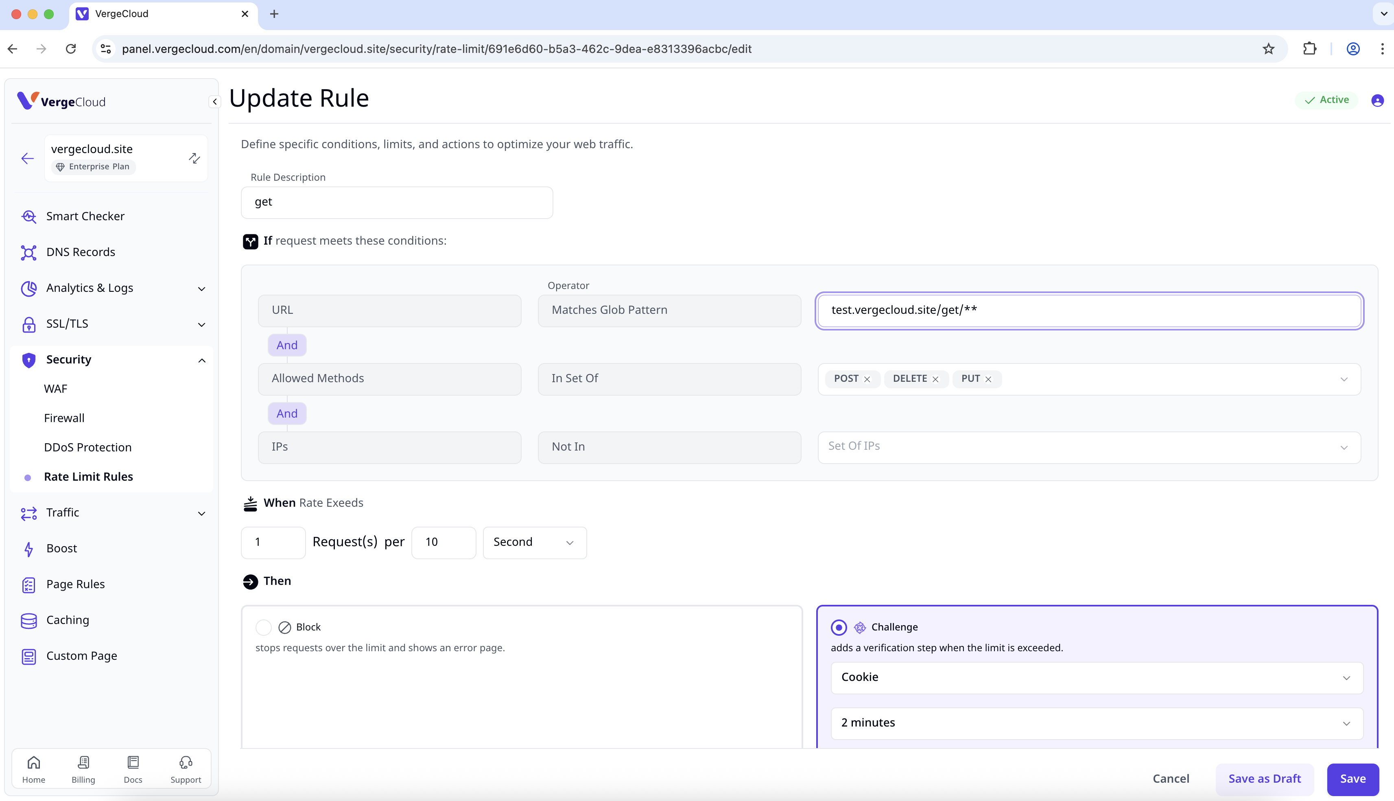Click first And connector after URL row

click(x=287, y=346)
